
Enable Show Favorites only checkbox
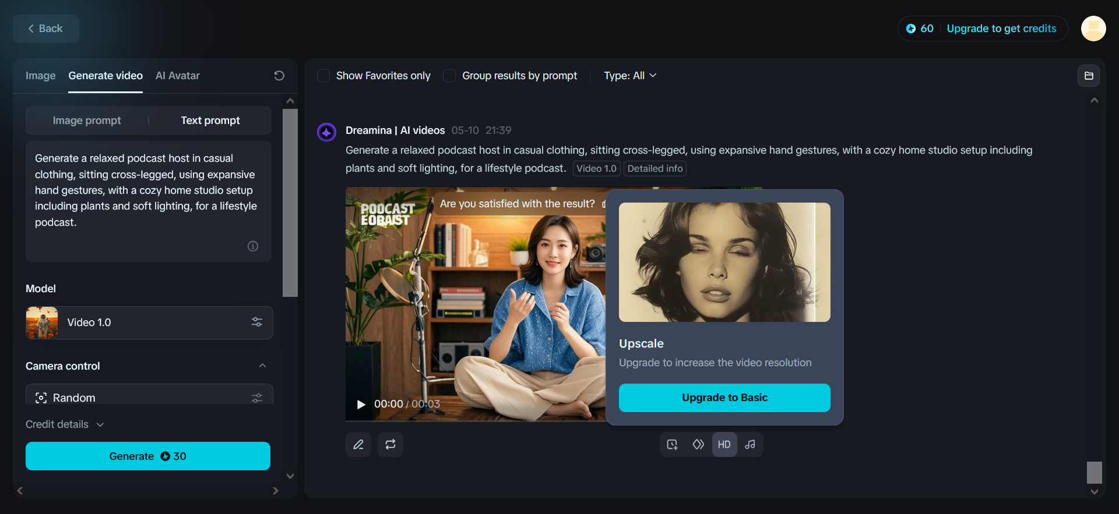(x=323, y=76)
